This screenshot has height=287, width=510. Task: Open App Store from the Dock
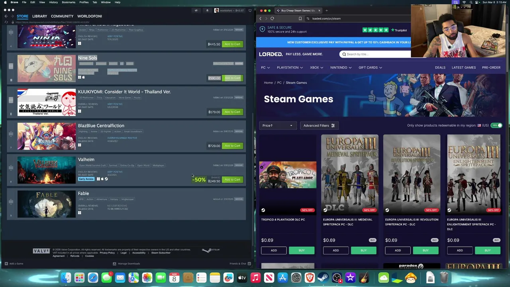coord(282,277)
